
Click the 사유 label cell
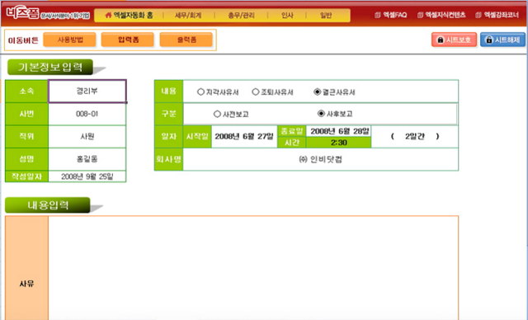pos(26,268)
